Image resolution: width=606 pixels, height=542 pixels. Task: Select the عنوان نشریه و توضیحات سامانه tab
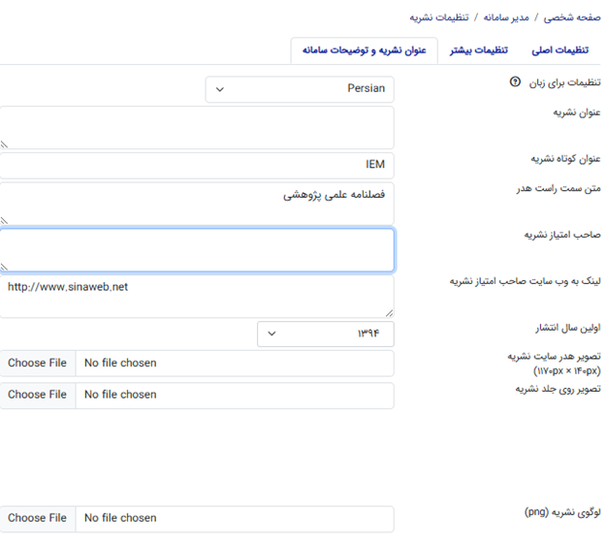tap(364, 50)
